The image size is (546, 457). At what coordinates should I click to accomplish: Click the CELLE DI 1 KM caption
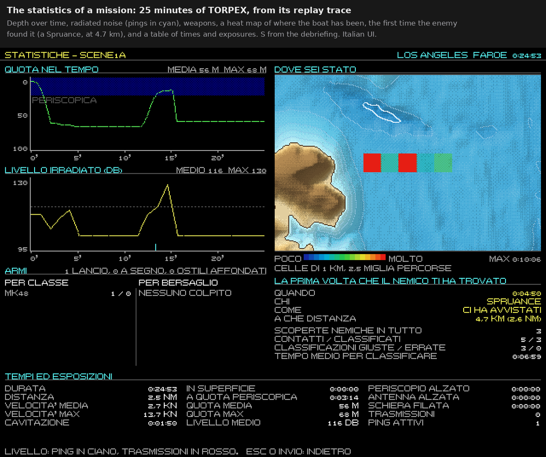pyautogui.click(x=363, y=268)
